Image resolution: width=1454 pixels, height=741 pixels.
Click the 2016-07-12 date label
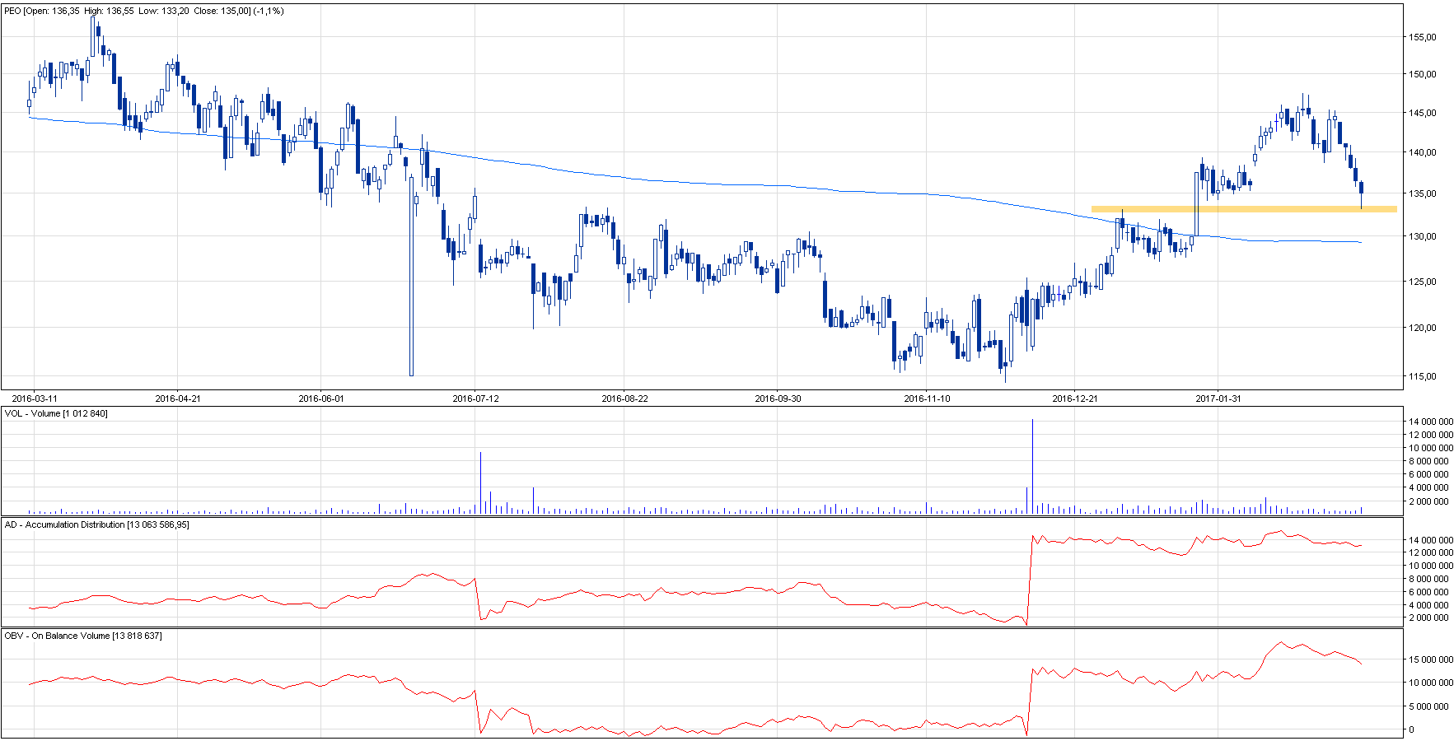coord(475,398)
